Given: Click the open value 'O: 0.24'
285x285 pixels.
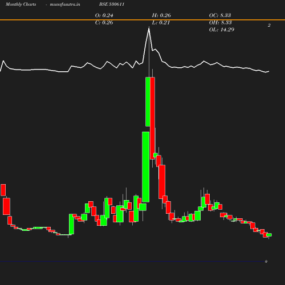Looking at the screenshot, I should click(104, 15).
